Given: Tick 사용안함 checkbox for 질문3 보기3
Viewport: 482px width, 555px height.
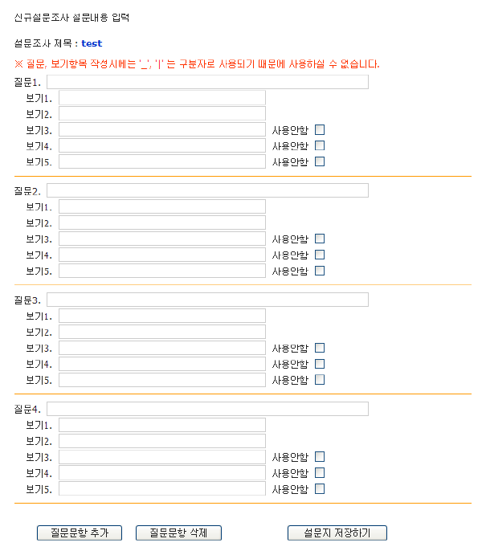Looking at the screenshot, I should tap(320, 348).
